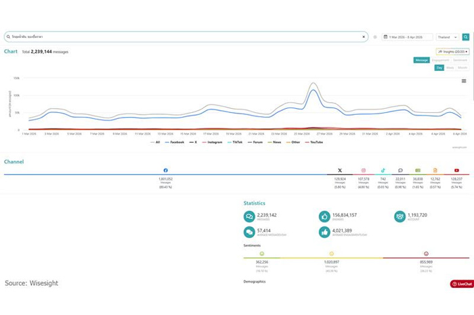This screenshot has height=315, width=474.
Task: Click inside the keyword search field
Action: coord(183,37)
